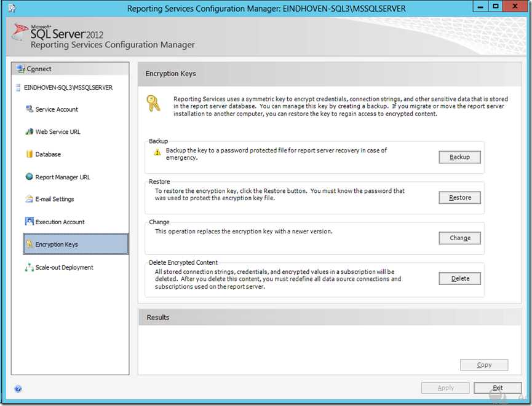Click the Report Manager URL globe icon
Image resolution: width=532 pixels, height=406 pixels.
[x=29, y=176]
